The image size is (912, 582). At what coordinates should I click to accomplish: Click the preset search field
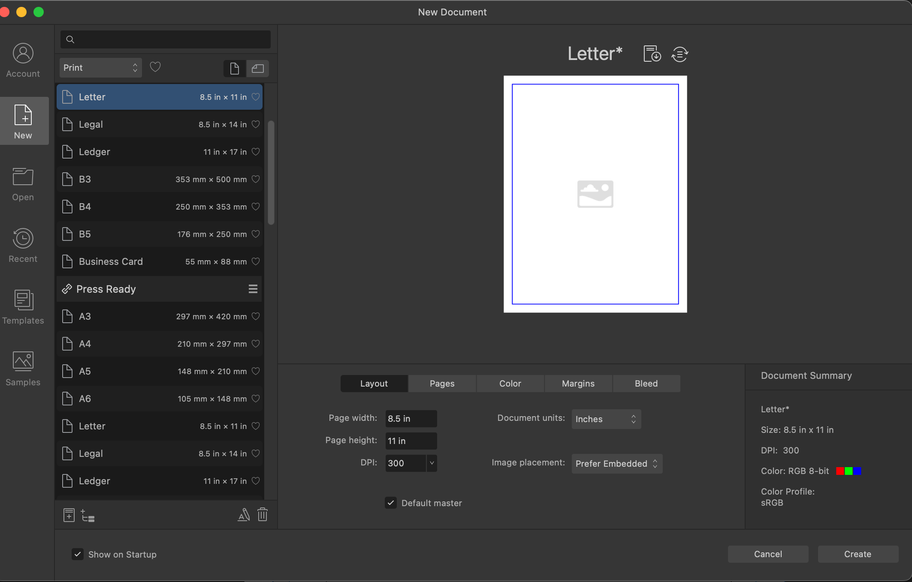[x=166, y=39]
